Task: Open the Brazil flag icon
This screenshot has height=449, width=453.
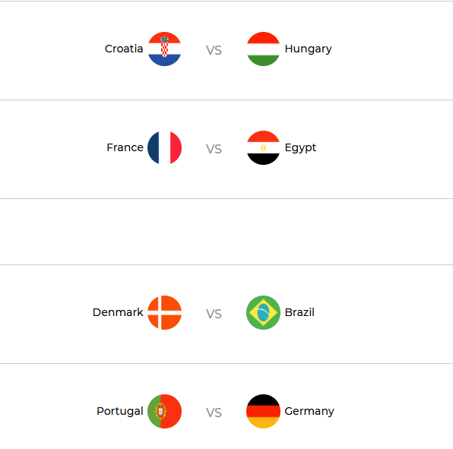Action: click(x=263, y=313)
